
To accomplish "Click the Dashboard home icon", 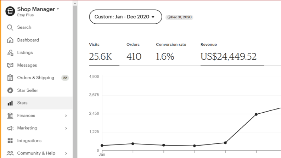I will pos(10,40).
